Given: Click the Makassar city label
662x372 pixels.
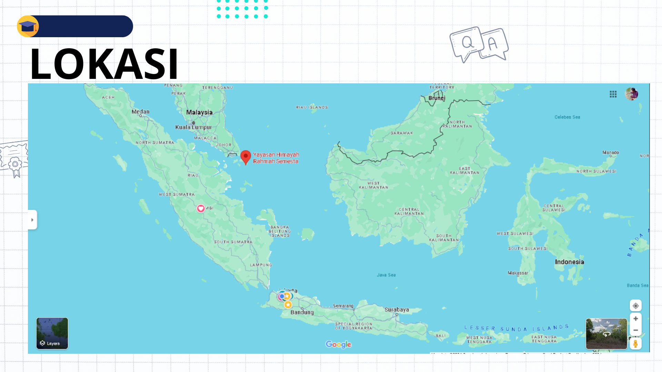Looking at the screenshot, I should pos(518,273).
